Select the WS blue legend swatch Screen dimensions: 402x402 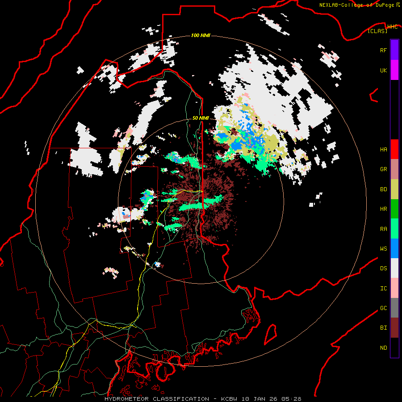point(394,248)
